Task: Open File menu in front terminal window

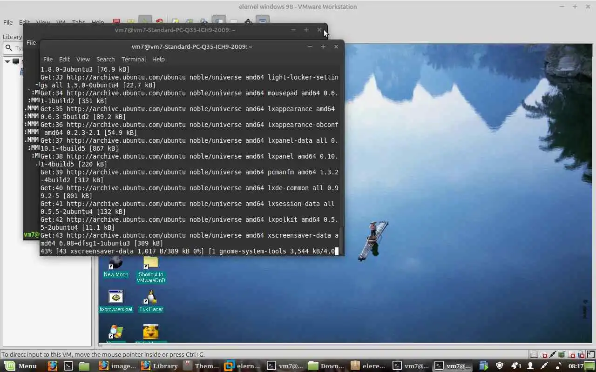Action: click(48, 59)
